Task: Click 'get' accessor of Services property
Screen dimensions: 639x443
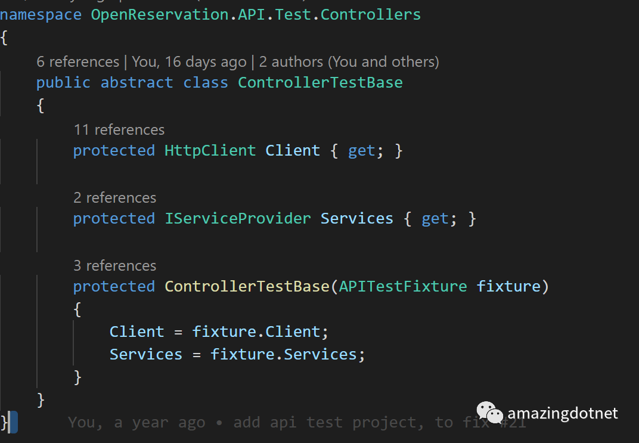Action: [435, 219]
